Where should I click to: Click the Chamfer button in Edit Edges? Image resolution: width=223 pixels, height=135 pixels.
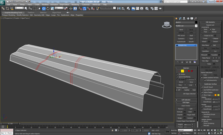click(180, 115)
